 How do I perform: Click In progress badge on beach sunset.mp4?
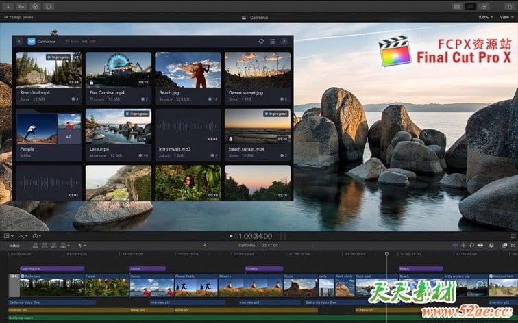pos(276,114)
